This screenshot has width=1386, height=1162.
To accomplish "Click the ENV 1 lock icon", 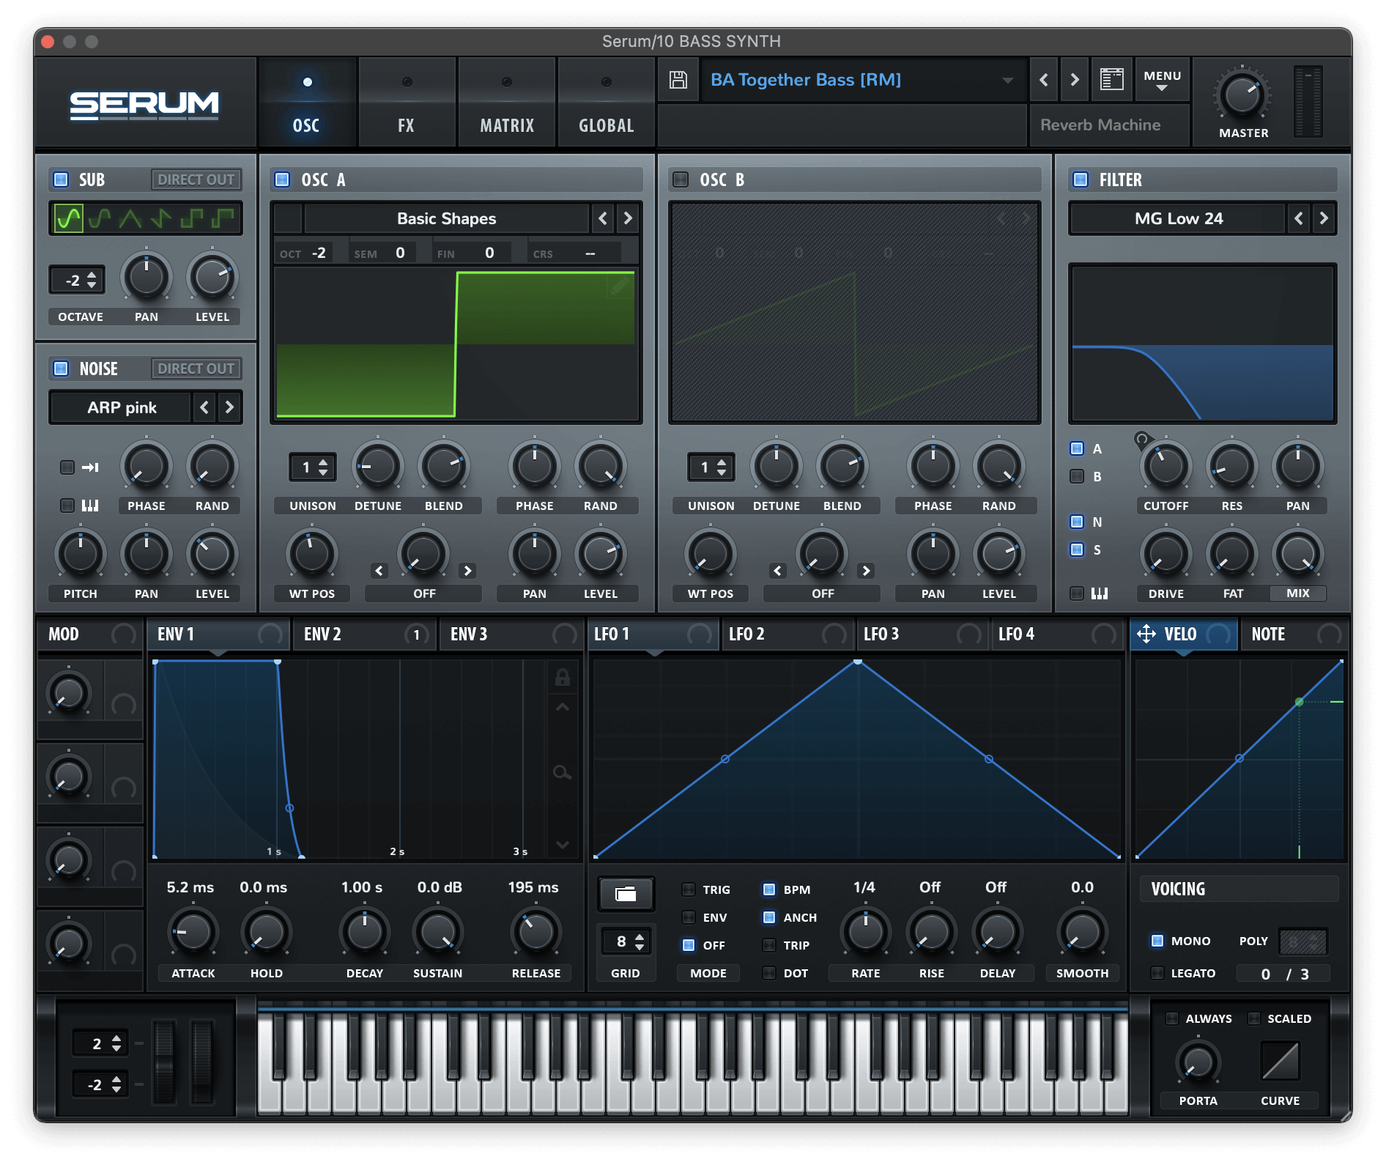I will tap(562, 677).
